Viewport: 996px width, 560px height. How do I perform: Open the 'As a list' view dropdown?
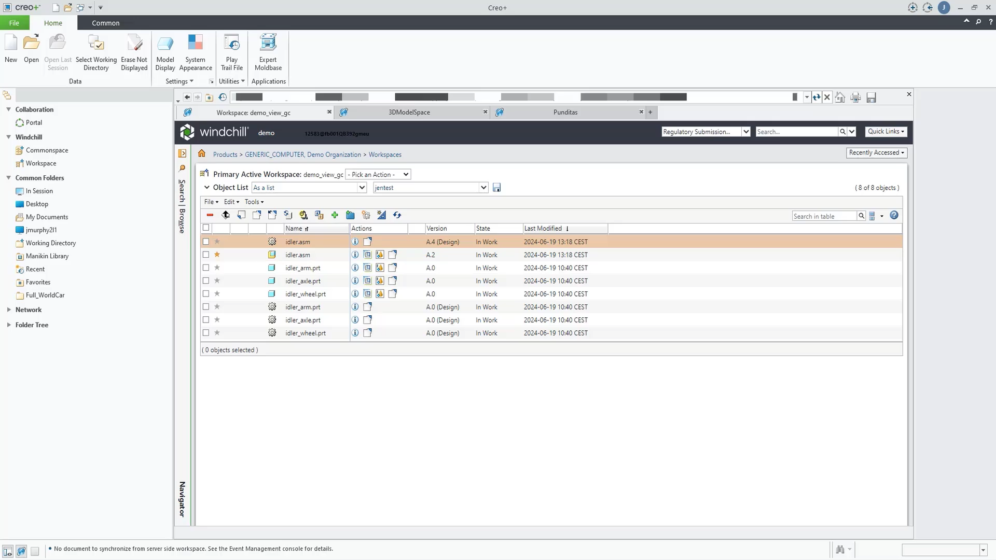point(309,188)
